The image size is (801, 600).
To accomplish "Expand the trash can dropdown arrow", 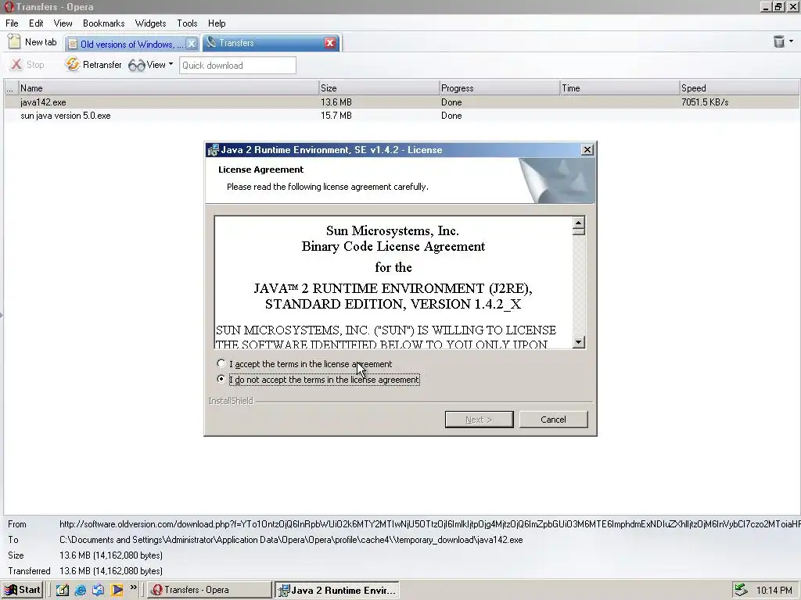I will (x=792, y=41).
